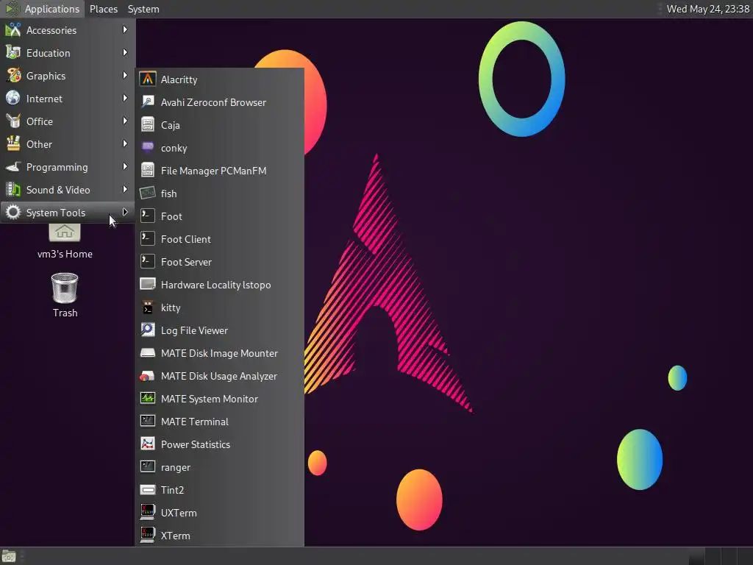Click the Education category icon
Image resolution: width=753 pixels, height=565 pixels.
tap(13, 52)
